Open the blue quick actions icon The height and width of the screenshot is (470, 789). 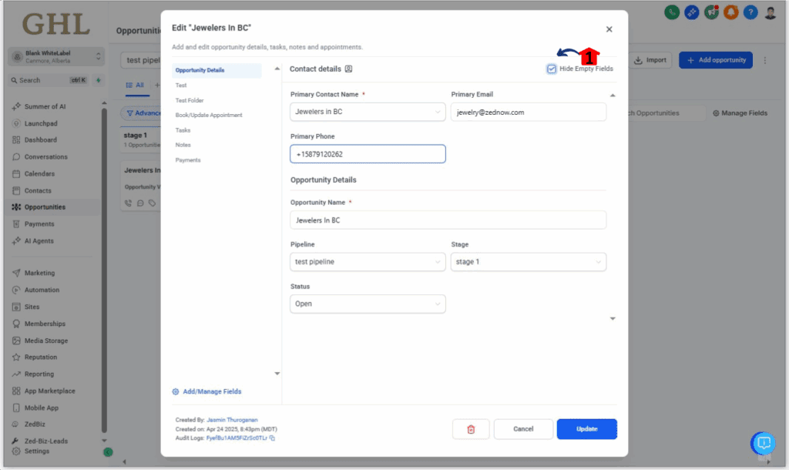click(x=691, y=12)
